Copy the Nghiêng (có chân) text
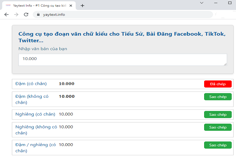The image size is (236, 157). click(x=218, y=115)
